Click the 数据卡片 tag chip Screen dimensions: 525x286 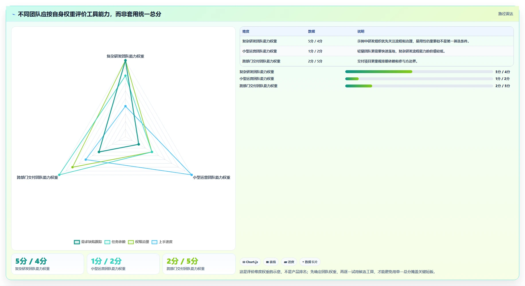(310, 262)
